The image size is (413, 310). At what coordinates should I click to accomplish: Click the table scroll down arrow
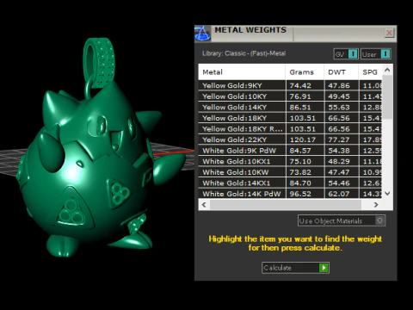[387, 193]
